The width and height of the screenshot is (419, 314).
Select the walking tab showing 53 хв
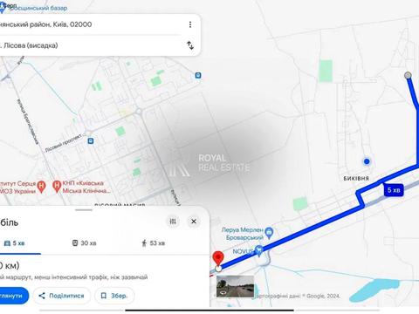pos(153,243)
